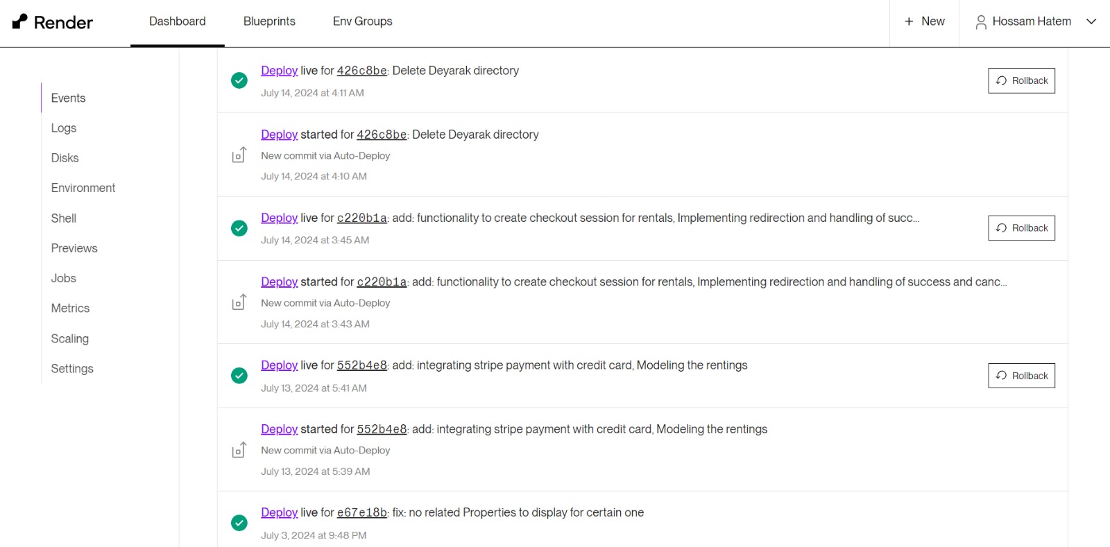Click the upload icon for 552b4e8 deploy started
The height and width of the screenshot is (547, 1110).
(239, 450)
